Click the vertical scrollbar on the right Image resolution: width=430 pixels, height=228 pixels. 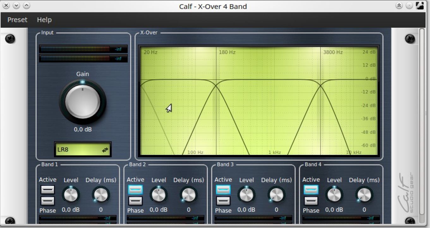(422, 122)
